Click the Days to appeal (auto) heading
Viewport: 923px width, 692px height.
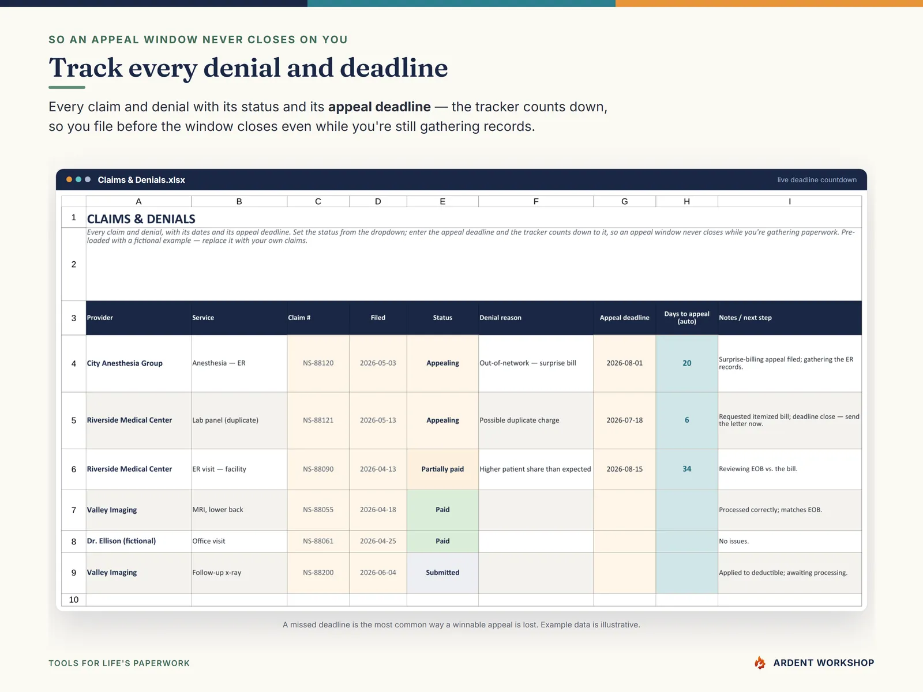tap(687, 318)
